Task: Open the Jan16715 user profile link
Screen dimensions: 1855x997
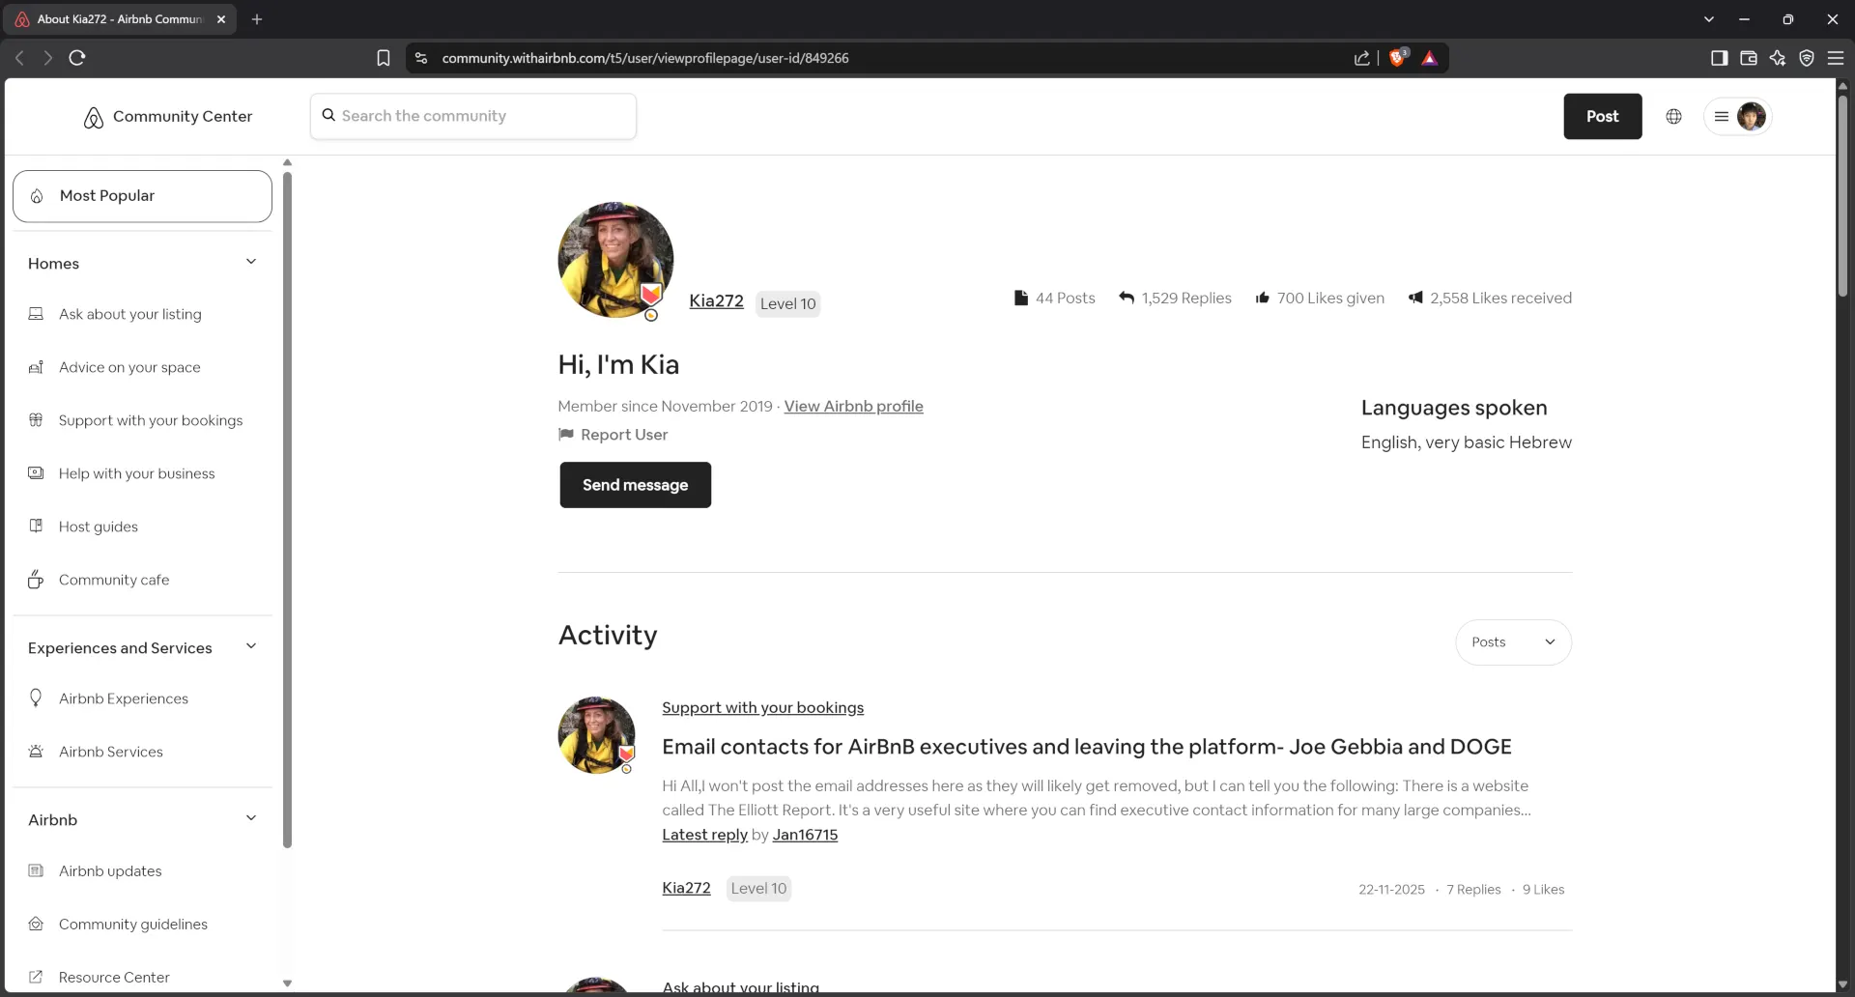Action: click(805, 835)
